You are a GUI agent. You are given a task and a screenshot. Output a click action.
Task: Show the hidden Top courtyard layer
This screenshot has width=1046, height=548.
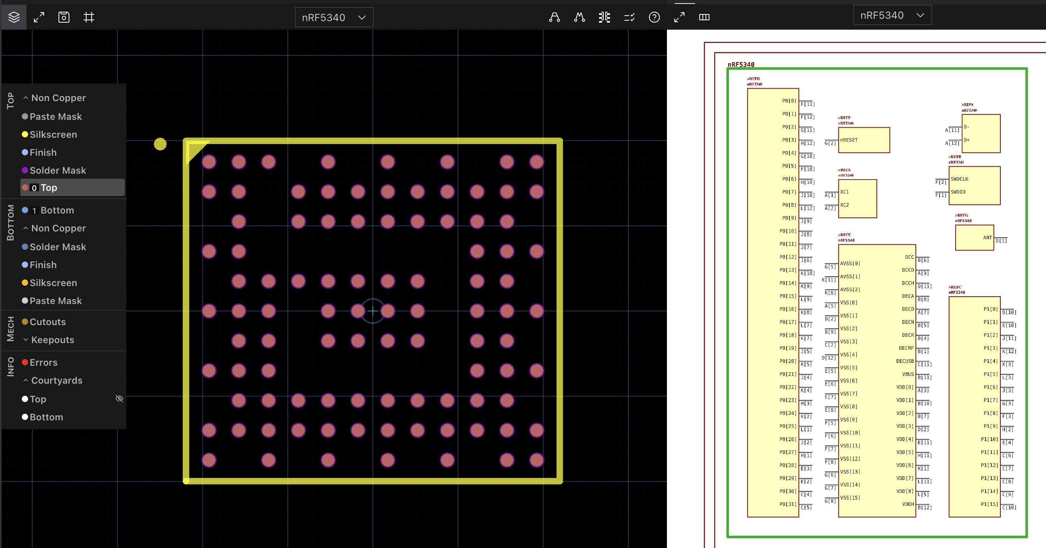click(x=119, y=399)
